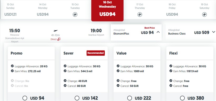Click the flight plane icon above 4h 10m

[x=55, y=31]
